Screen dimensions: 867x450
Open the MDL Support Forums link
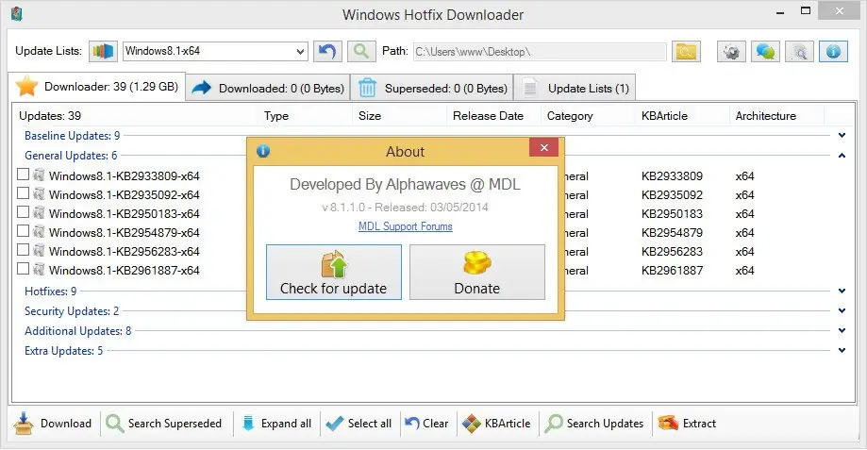tap(406, 226)
